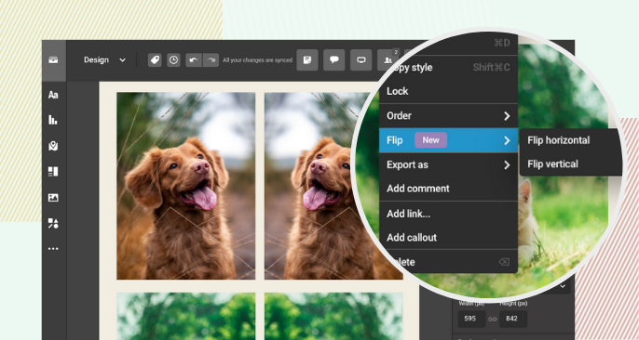Open the maps panel icon
This screenshot has width=639, height=340.
pyautogui.click(x=53, y=146)
